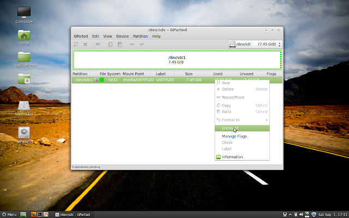
Task: Click the mounted key icon beside /dev/sdc1
Action: click(96, 80)
